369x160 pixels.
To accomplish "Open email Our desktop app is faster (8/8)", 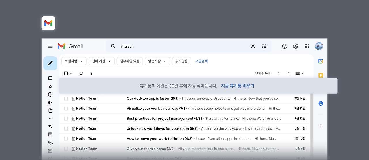I will point(184,99).
